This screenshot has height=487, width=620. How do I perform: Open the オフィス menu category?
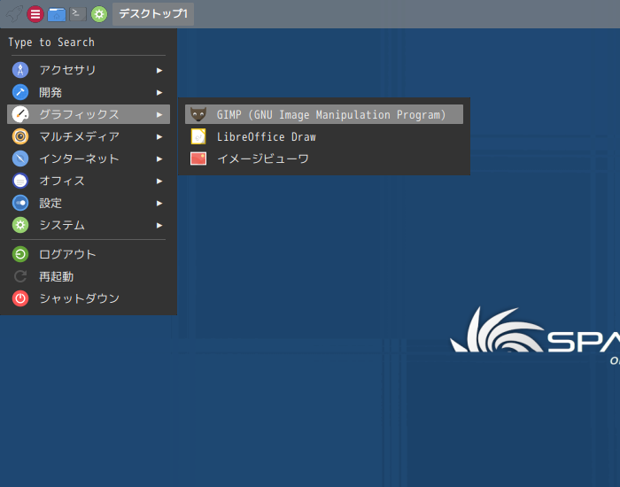tap(89, 181)
